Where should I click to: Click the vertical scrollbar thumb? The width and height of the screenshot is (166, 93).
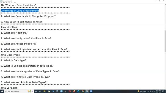165,41
